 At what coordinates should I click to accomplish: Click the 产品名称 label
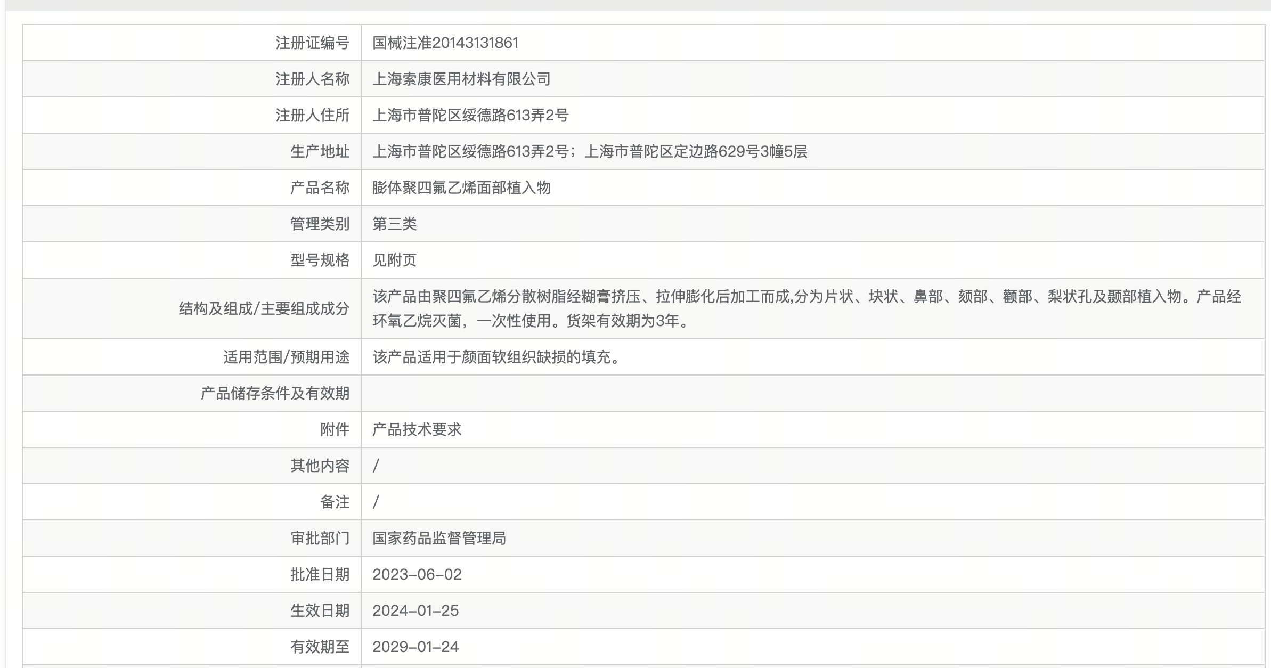coord(320,188)
